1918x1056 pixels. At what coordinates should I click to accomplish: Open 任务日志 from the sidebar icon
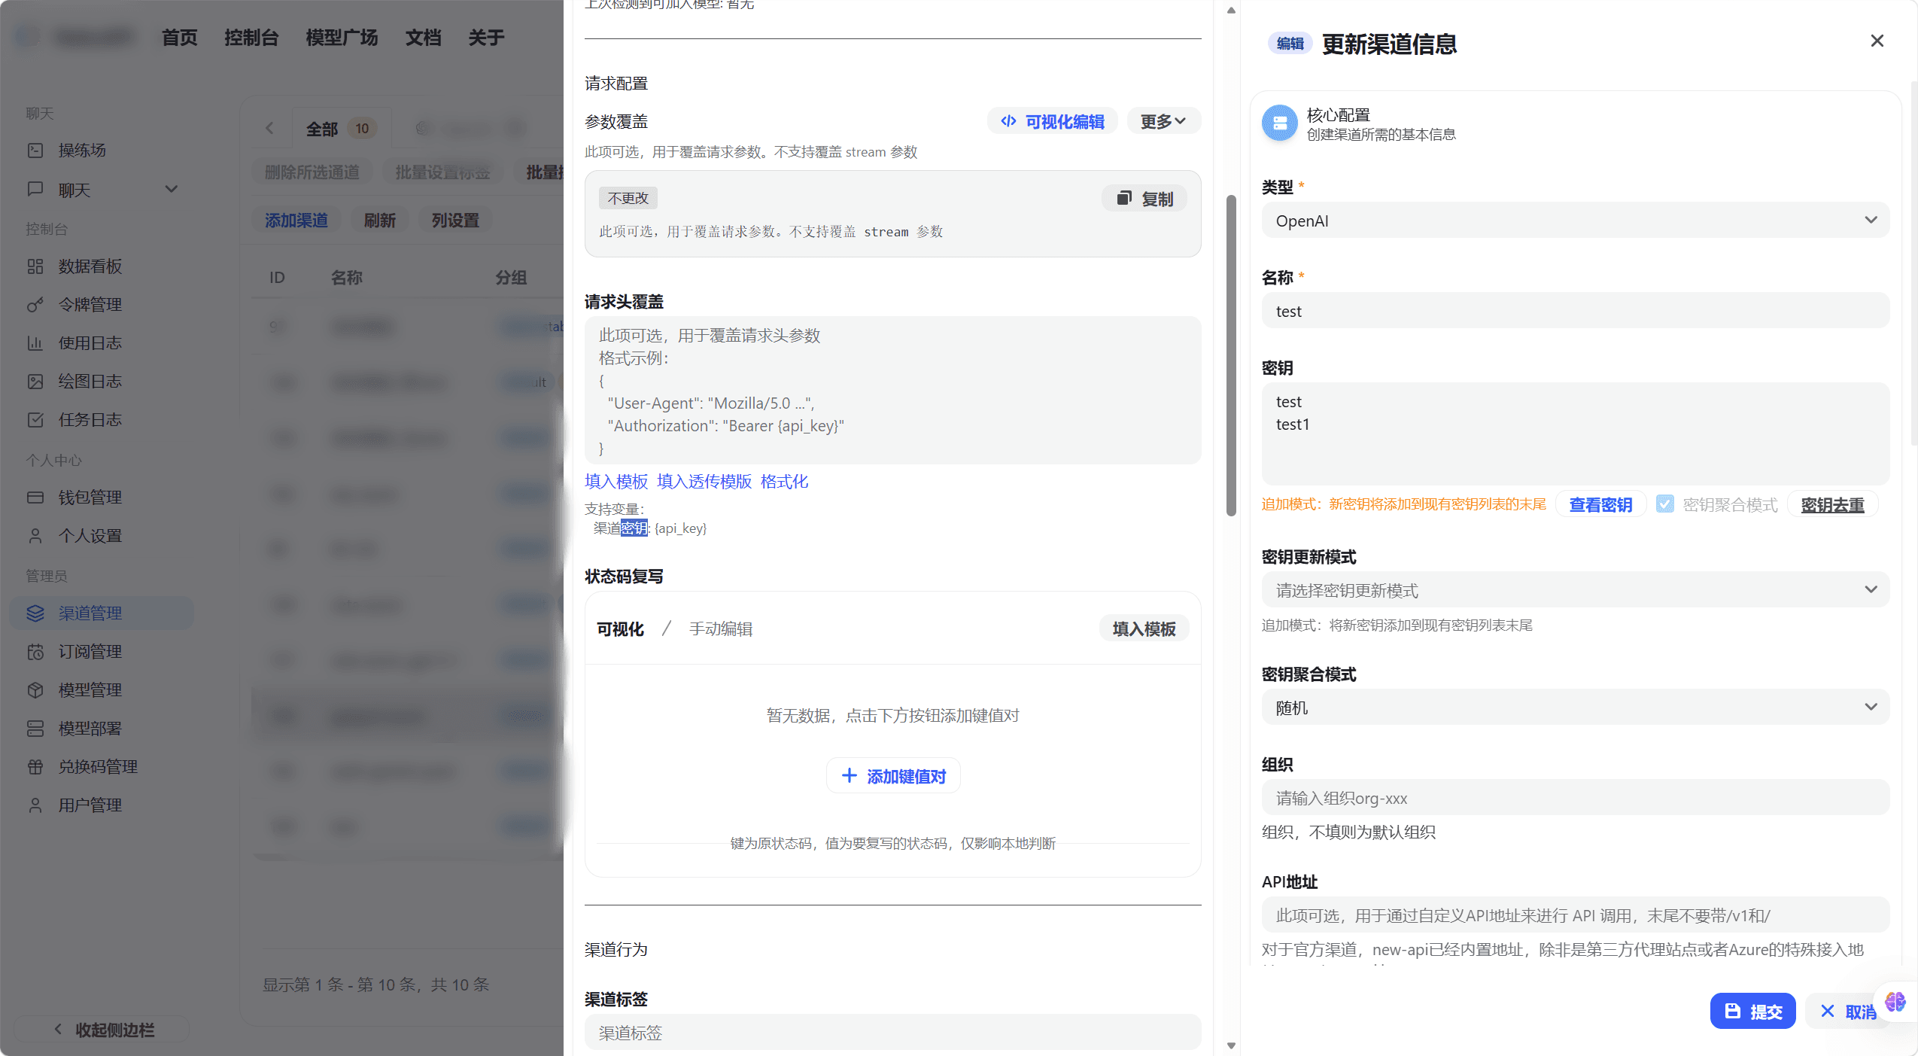point(36,419)
